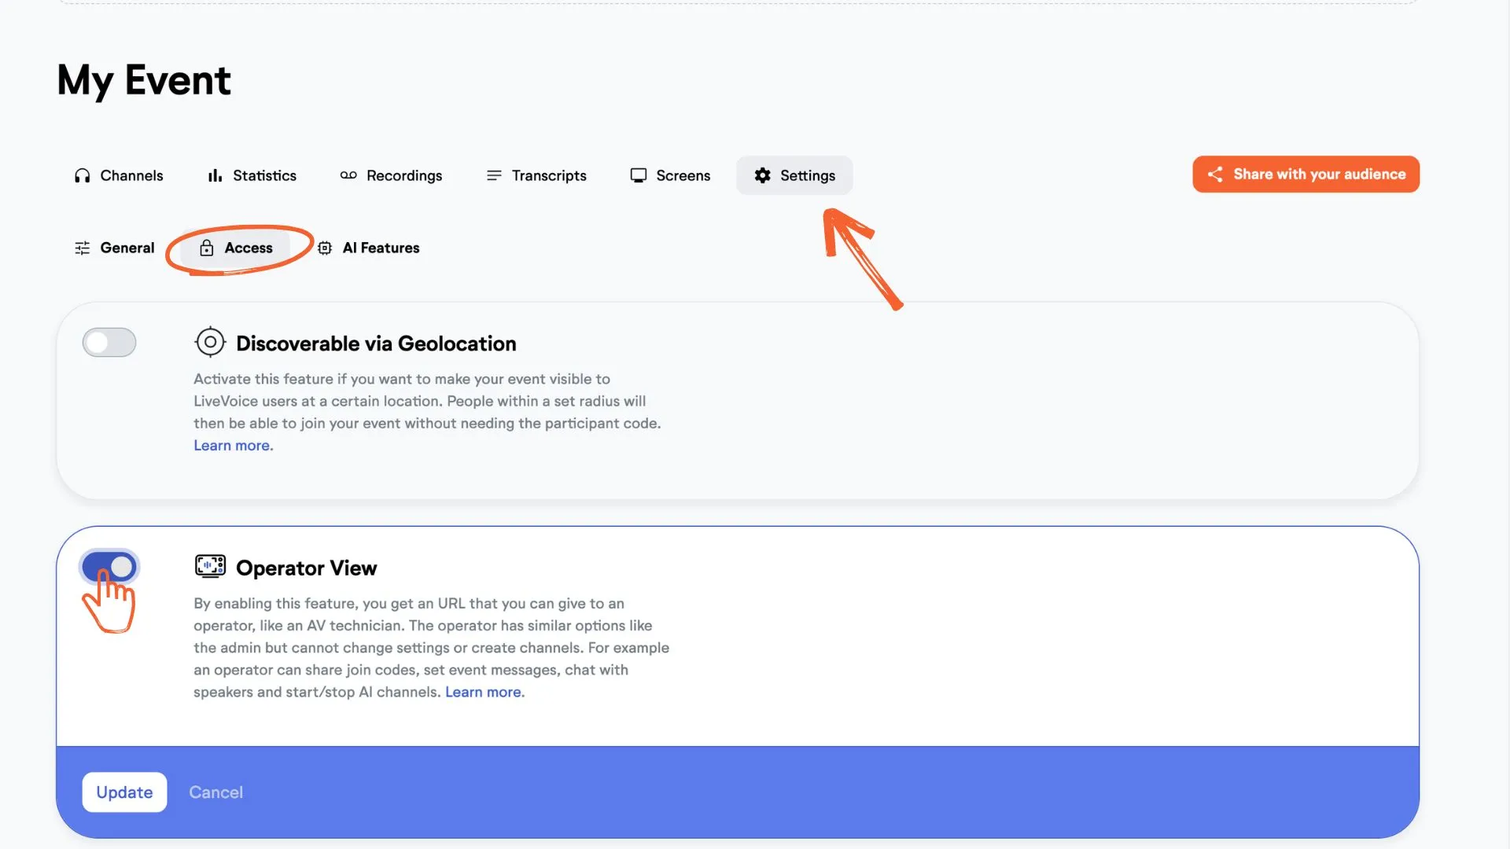Click the bar chart Statistics icon
The image size is (1510, 849).
coord(215,175)
